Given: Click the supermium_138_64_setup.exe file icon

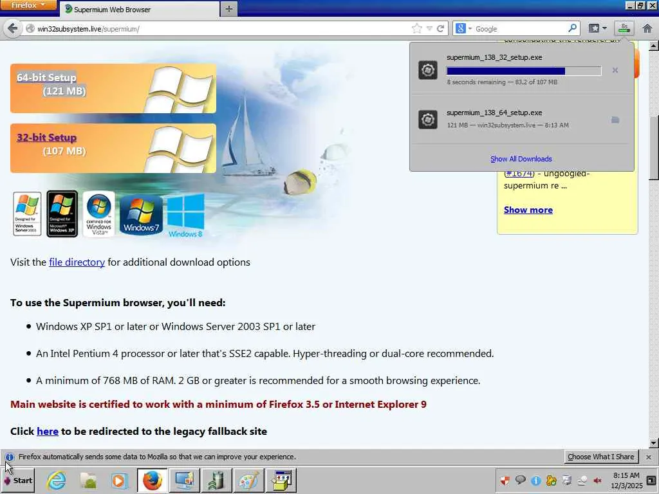Looking at the screenshot, I should click(x=428, y=119).
